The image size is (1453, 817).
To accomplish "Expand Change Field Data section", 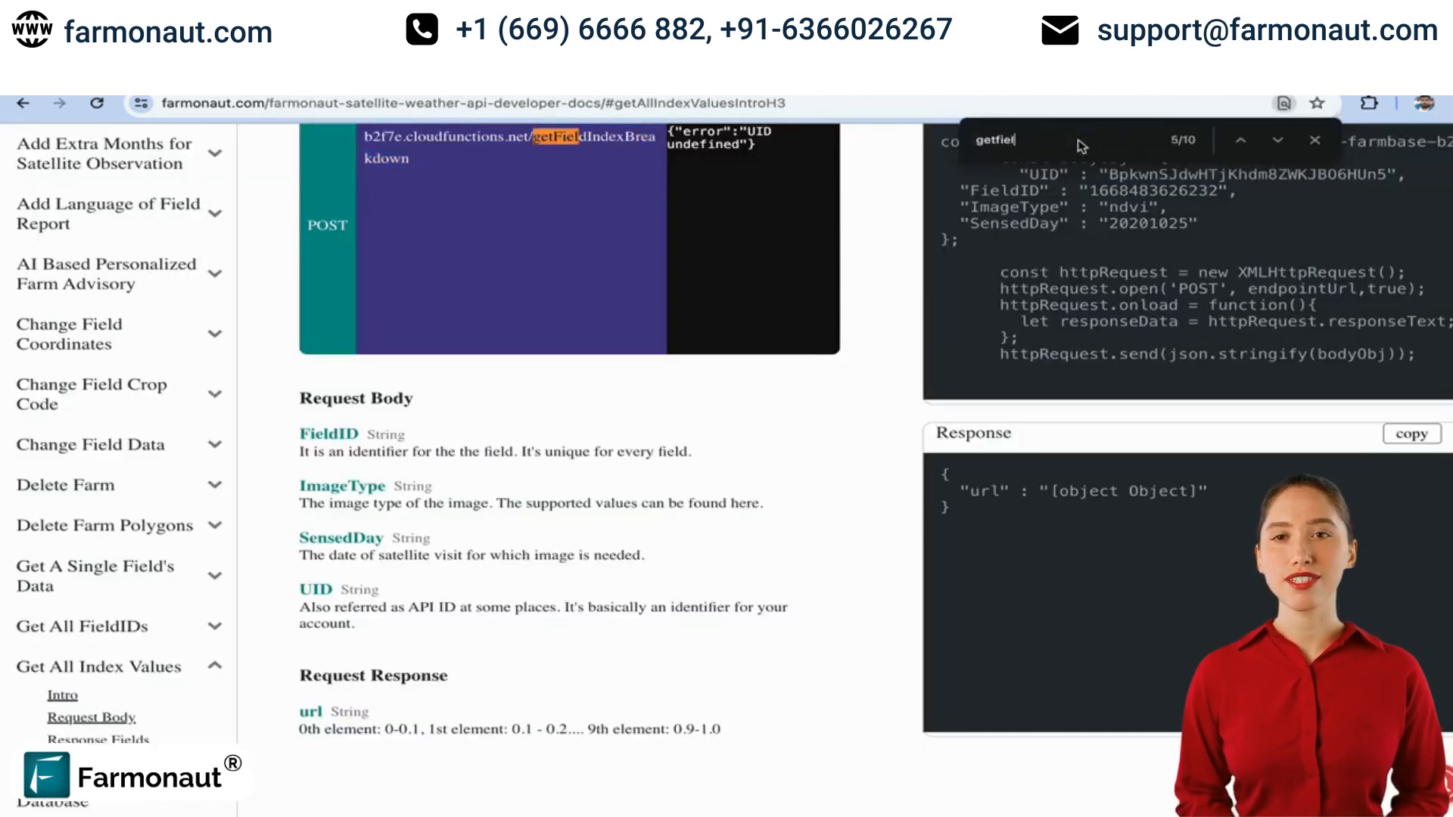I will point(215,444).
